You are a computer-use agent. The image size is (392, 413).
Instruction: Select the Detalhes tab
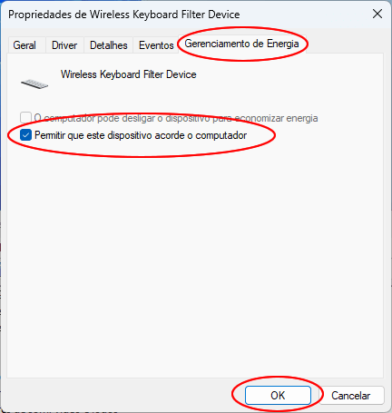coord(109,45)
